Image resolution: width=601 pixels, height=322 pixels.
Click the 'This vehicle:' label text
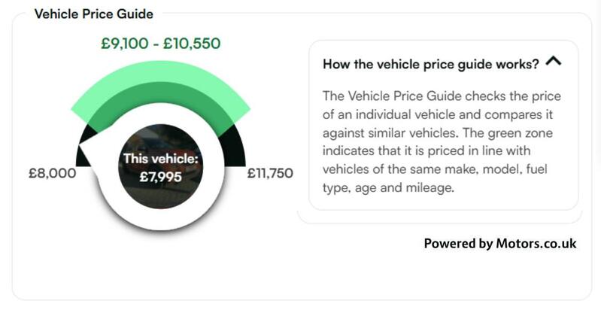point(161,159)
